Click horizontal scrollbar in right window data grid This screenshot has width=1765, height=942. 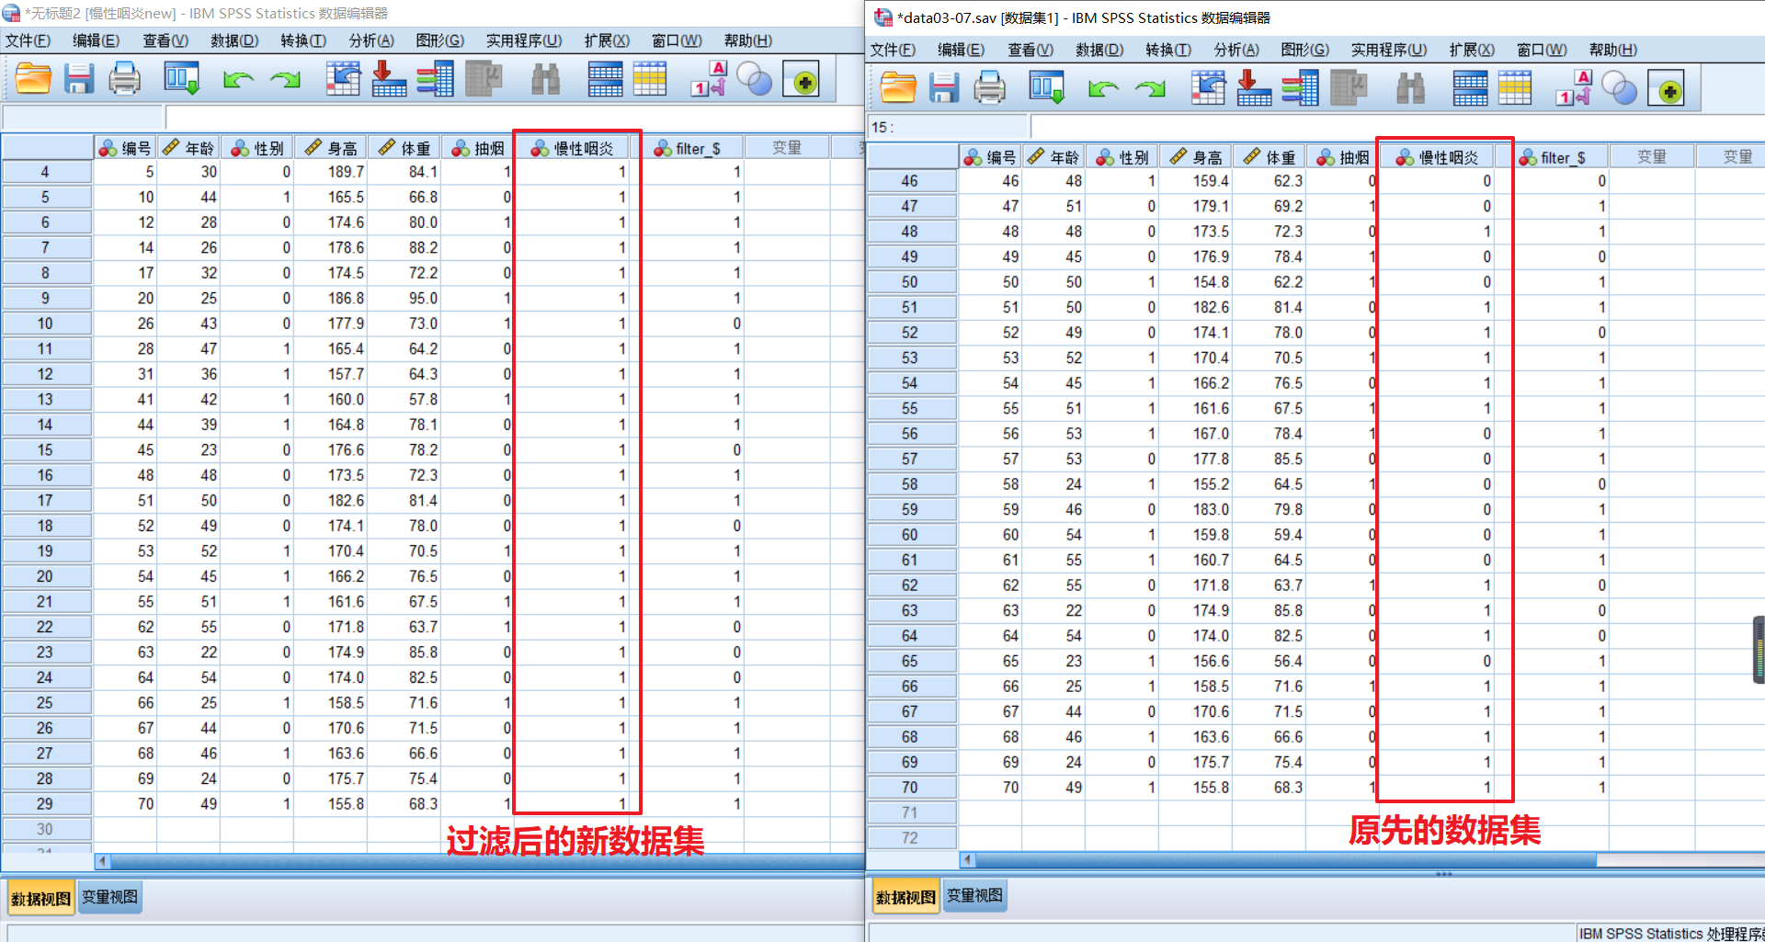point(1286,859)
